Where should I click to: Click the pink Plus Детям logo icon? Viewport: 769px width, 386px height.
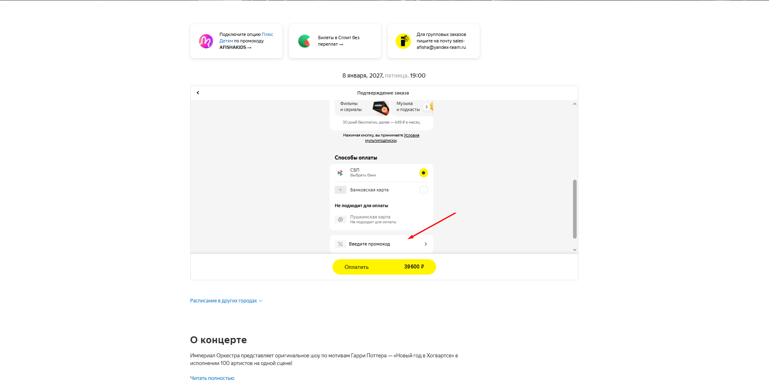tap(206, 41)
